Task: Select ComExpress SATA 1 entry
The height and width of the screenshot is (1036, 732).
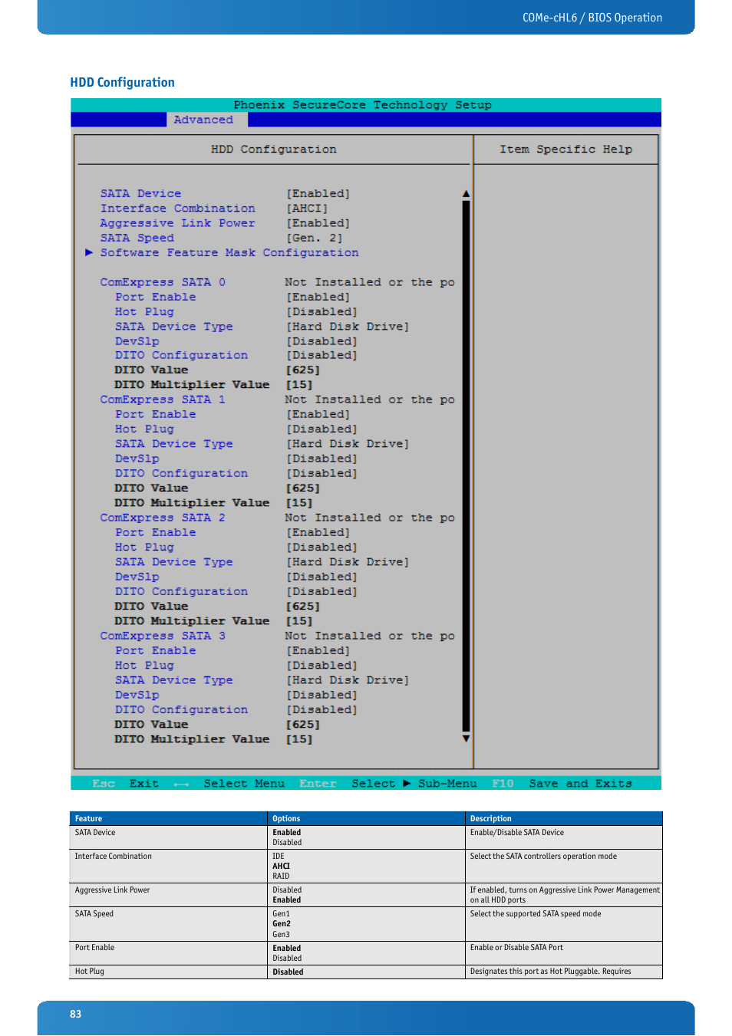Action: click(163, 400)
